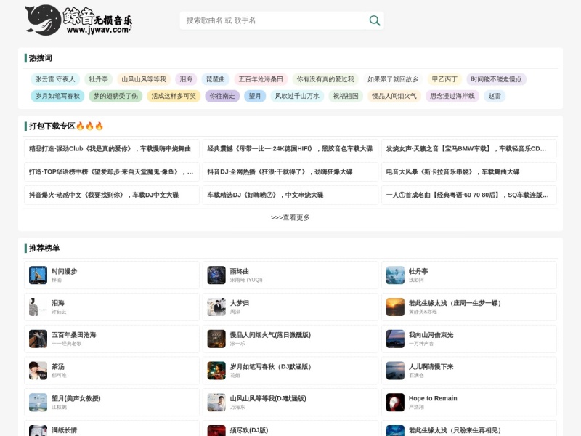Open album cover for 时间漫步
The image size is (581, 436).
(x=38, y=275)
